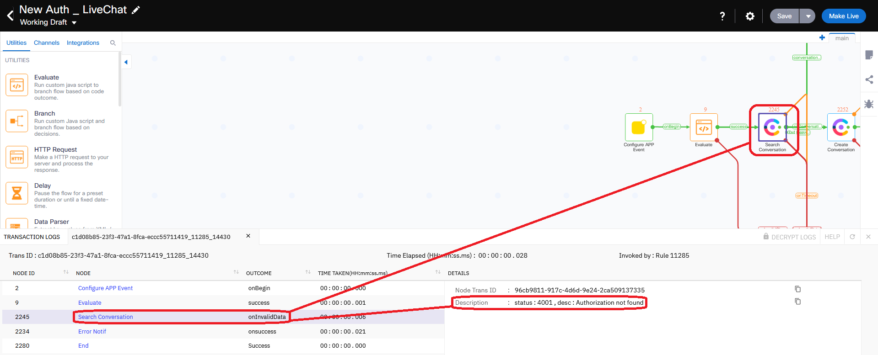The width and height of the screenshot is (878, 355).
Task: Close the transaction ID log tab
Action: click(x=248, y=236)
